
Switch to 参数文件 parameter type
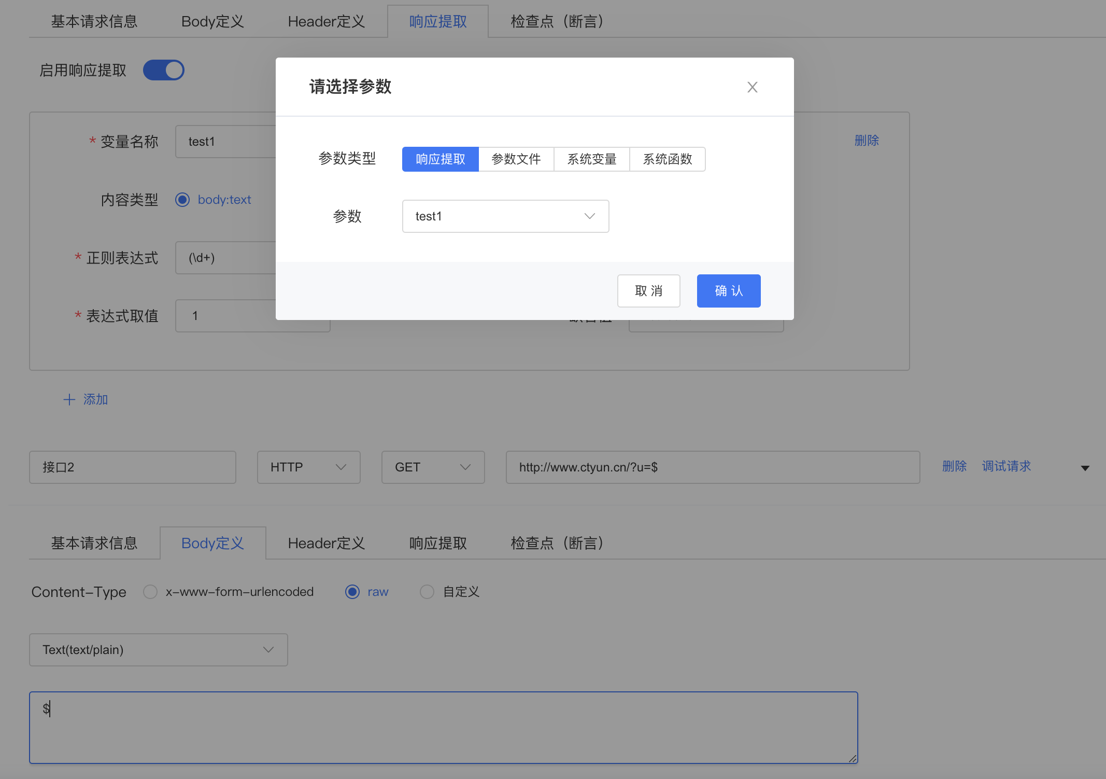tap(516, 159)
